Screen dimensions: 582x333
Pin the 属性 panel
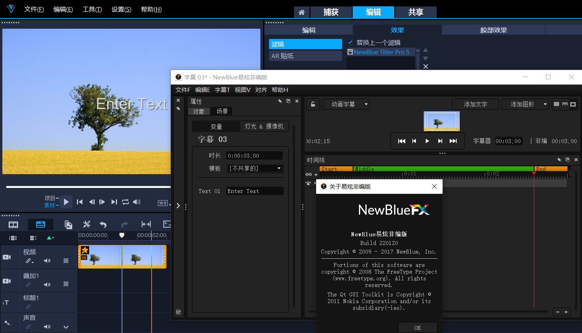pos(280,101)
